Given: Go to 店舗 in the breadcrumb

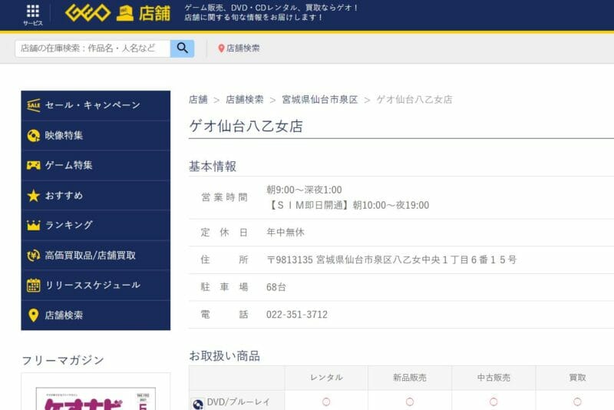Looking at the screenshot, I should pos(198,100).
